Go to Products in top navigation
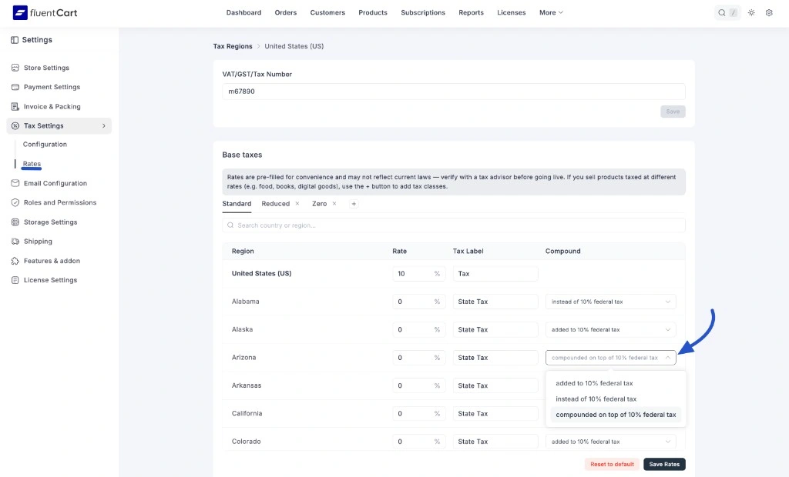The height and width of the screenshot is (477, 789). pos(373,12)
